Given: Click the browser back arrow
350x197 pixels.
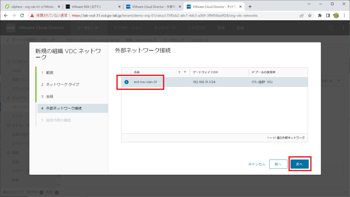Looking at the screenshot, I should 6,15.
